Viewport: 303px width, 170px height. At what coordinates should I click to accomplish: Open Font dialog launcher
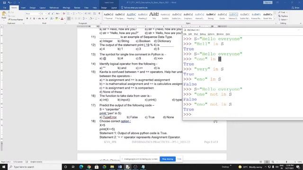tap(65, 24)
